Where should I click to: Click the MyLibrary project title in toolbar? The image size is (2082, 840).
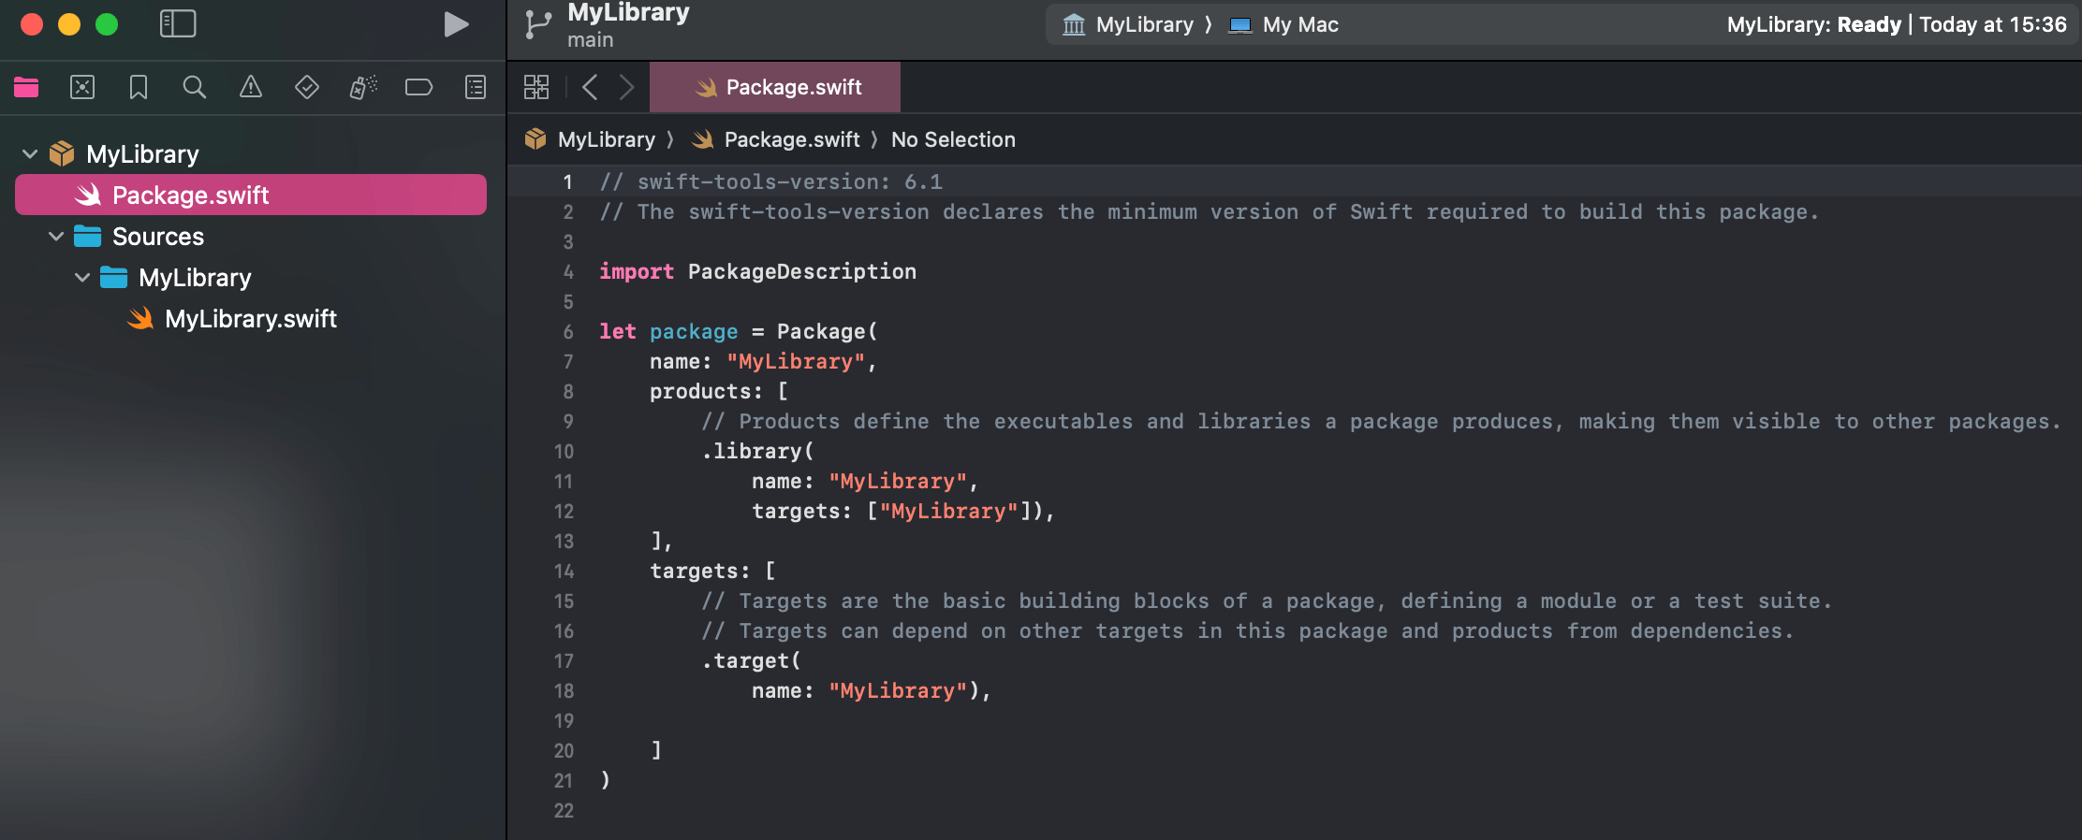tap(628, 13)
